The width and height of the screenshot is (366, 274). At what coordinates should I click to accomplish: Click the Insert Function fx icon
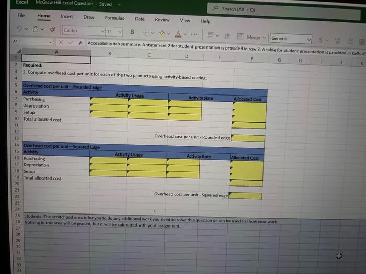coord(81,43)
